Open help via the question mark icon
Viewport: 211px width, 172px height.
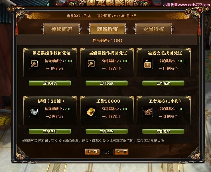188,12
